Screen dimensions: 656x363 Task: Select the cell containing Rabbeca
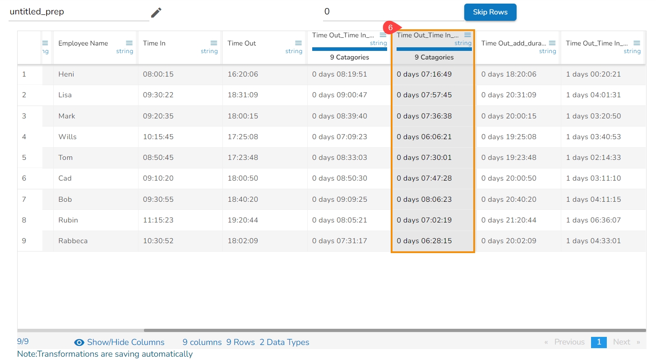73,241
